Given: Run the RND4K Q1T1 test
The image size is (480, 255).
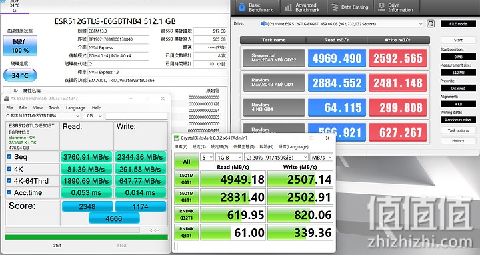Looking at the screenshot, I should (187, 232).
